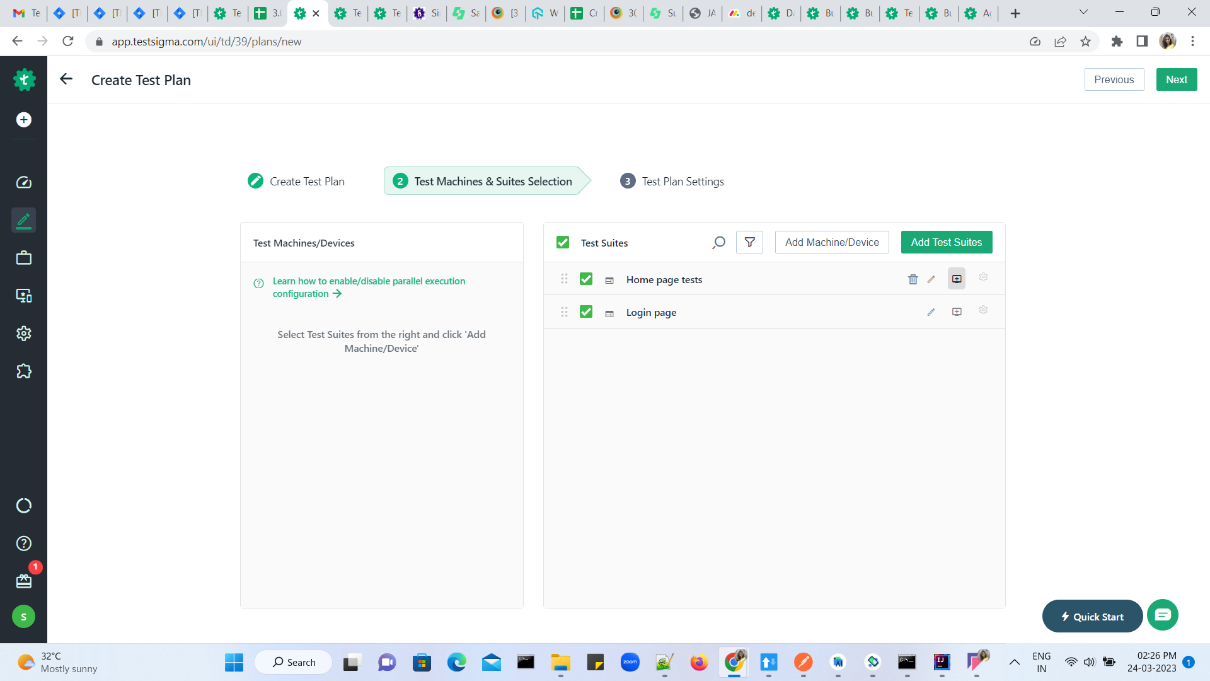Click help icon beside parallel execution link

[258, 284]
